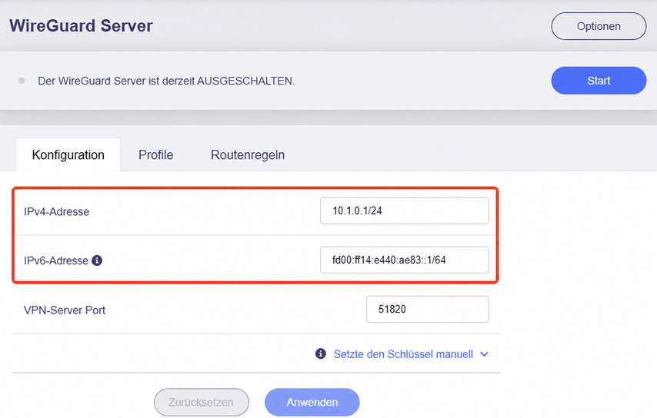
Task: Click the IPv6-Adresse label
Action: [55, 260]
